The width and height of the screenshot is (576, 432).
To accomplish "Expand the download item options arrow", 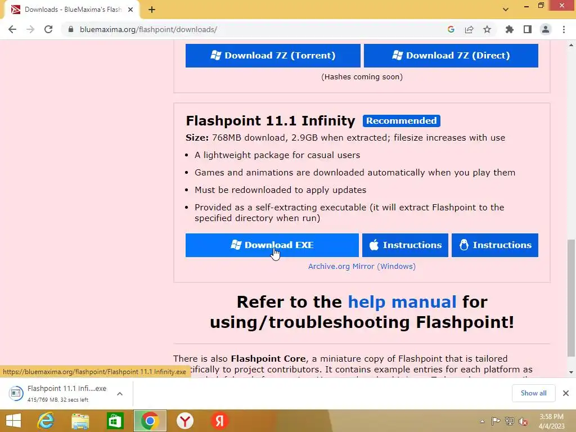I will point(120,394).
